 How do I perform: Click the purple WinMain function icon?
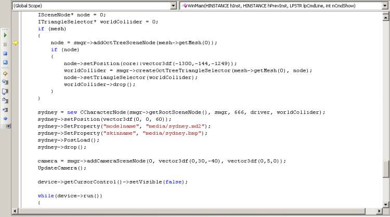(185, 6)
